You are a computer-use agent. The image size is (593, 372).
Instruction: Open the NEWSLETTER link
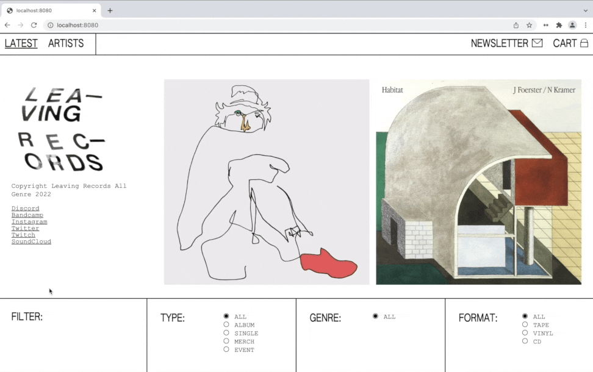pyautogui.click(x=507, y=43)
